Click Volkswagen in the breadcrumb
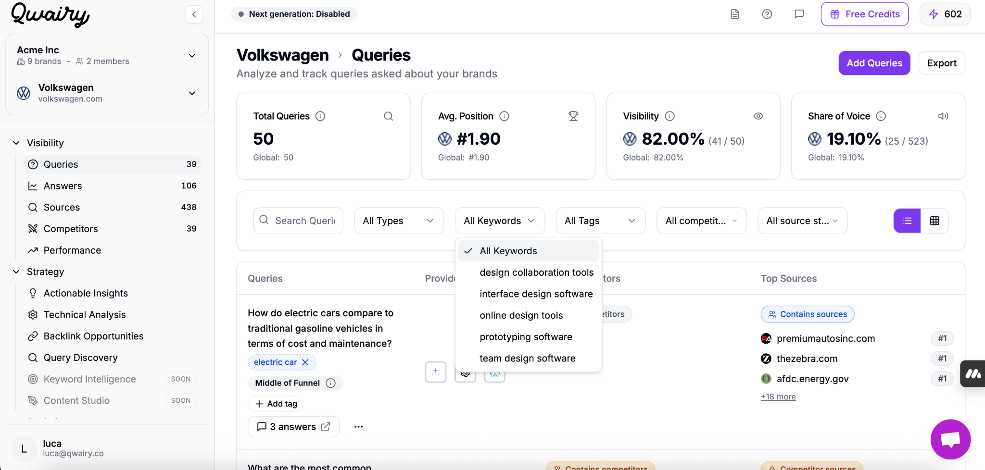Image resolution: width=985 pixels, height=470 pixels. pos(283,55)
